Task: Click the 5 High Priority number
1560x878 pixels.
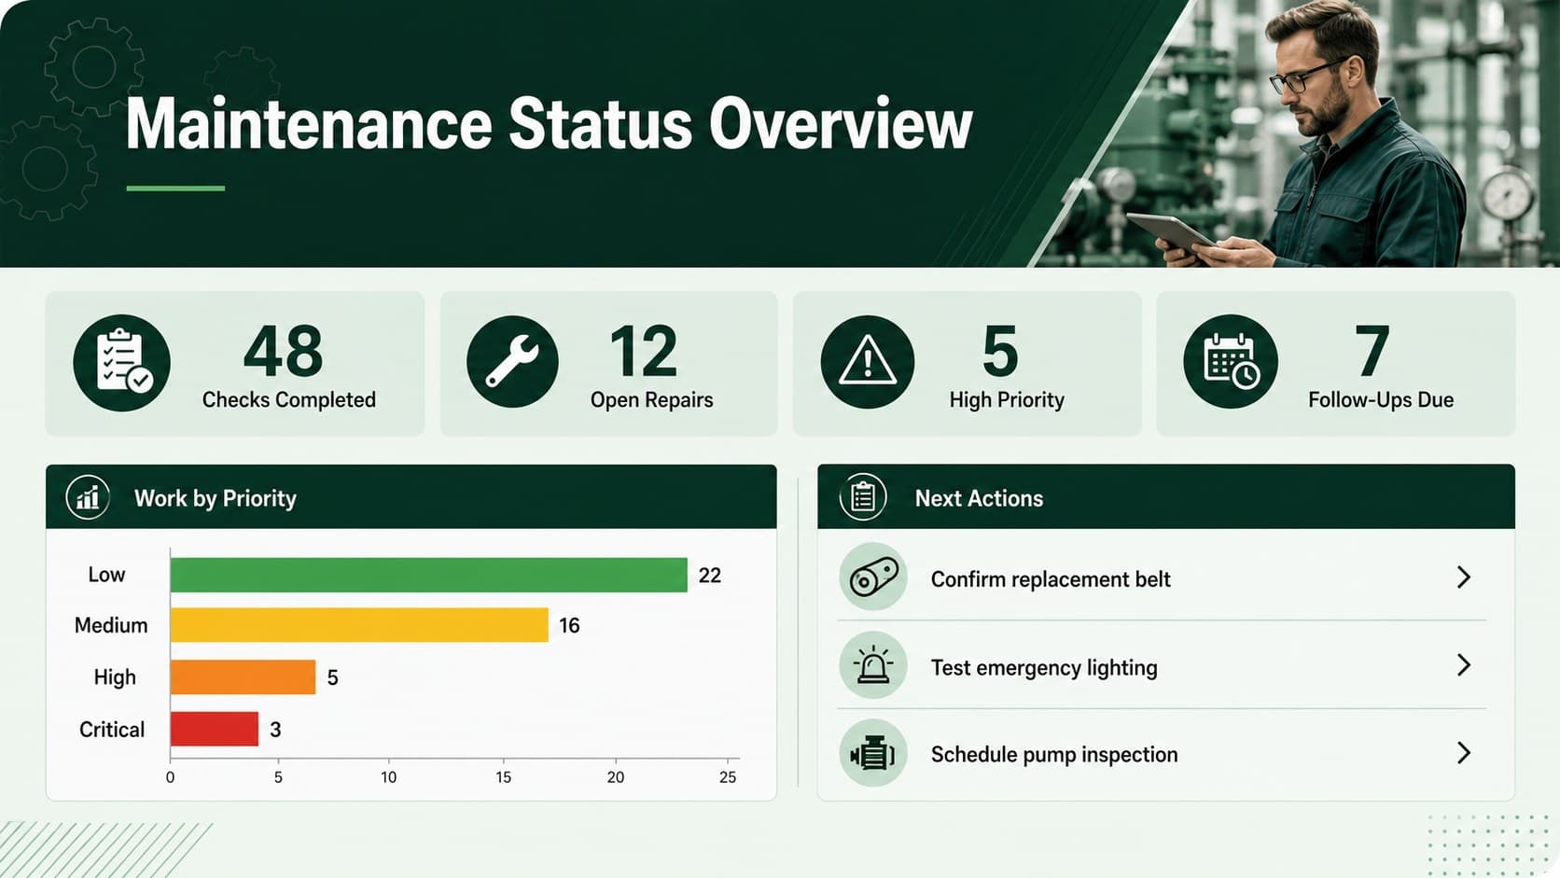Action: point(1000,352)
